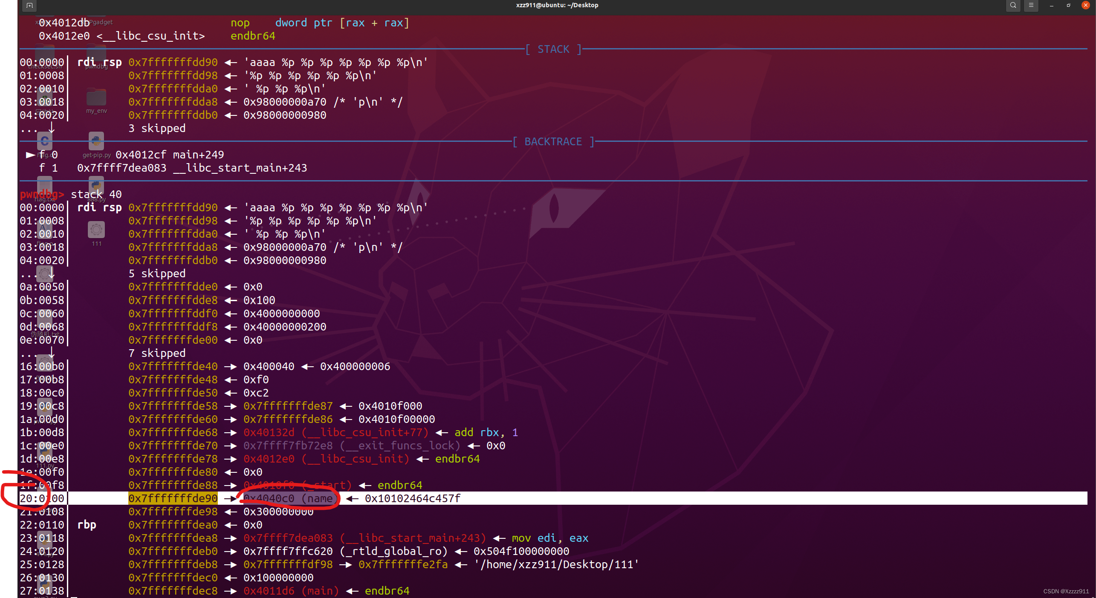Screen dimensions: 1096x598
Task: Close the terminal with the red button
Action: [x=1086, y=5]
